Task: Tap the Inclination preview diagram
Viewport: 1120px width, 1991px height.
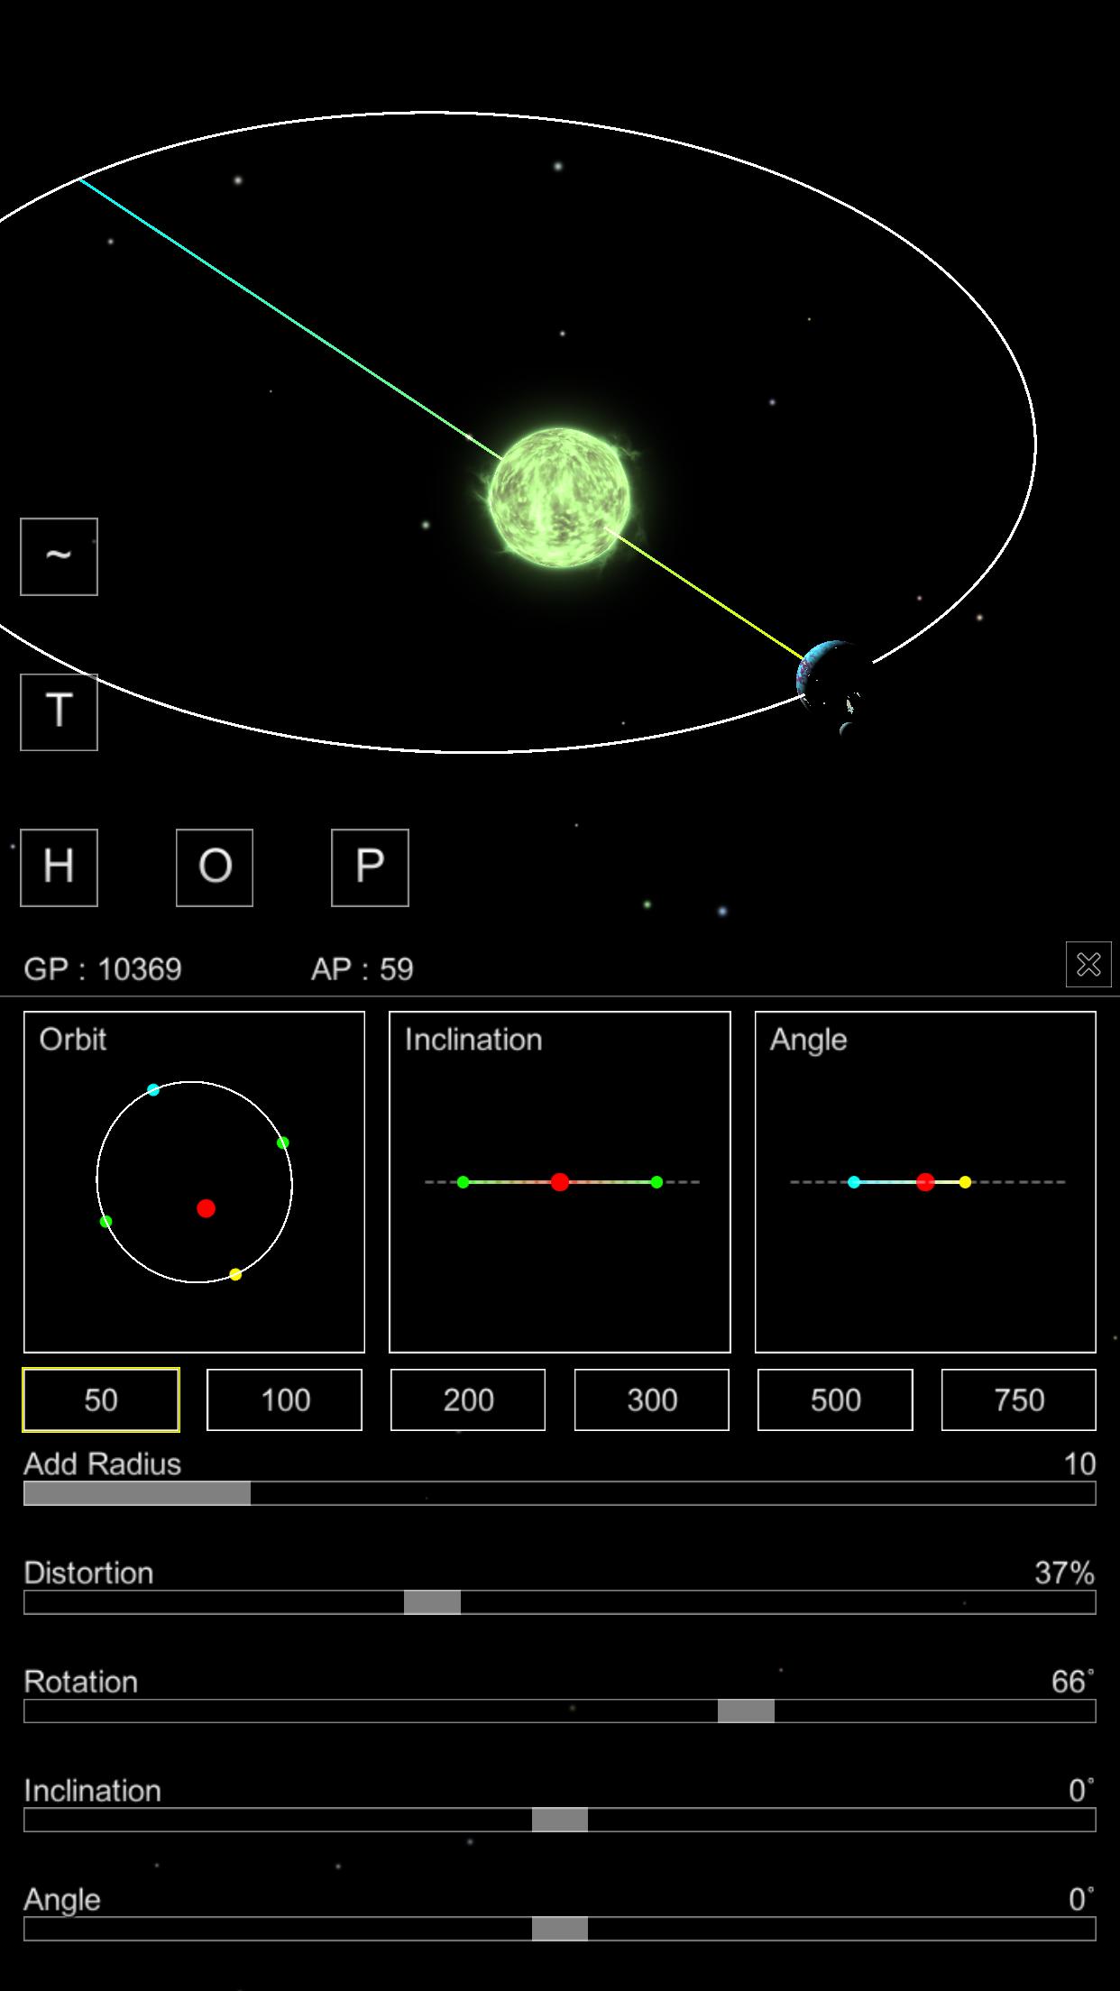Action: coord(559,1181)
